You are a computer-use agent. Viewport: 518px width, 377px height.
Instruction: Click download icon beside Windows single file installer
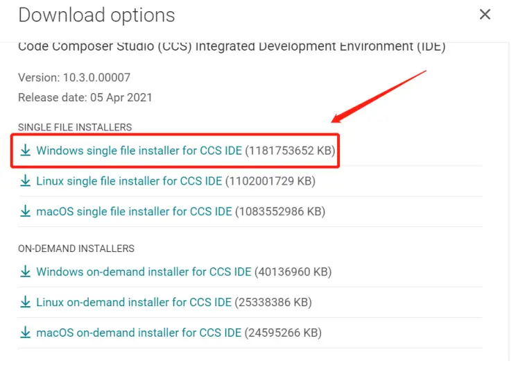coord(26,151)
